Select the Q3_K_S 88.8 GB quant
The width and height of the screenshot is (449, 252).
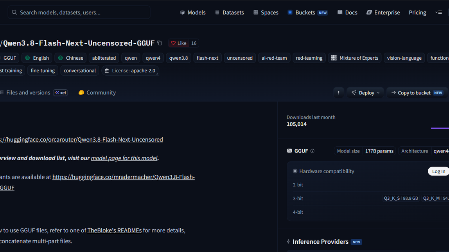tap(401, 198)
